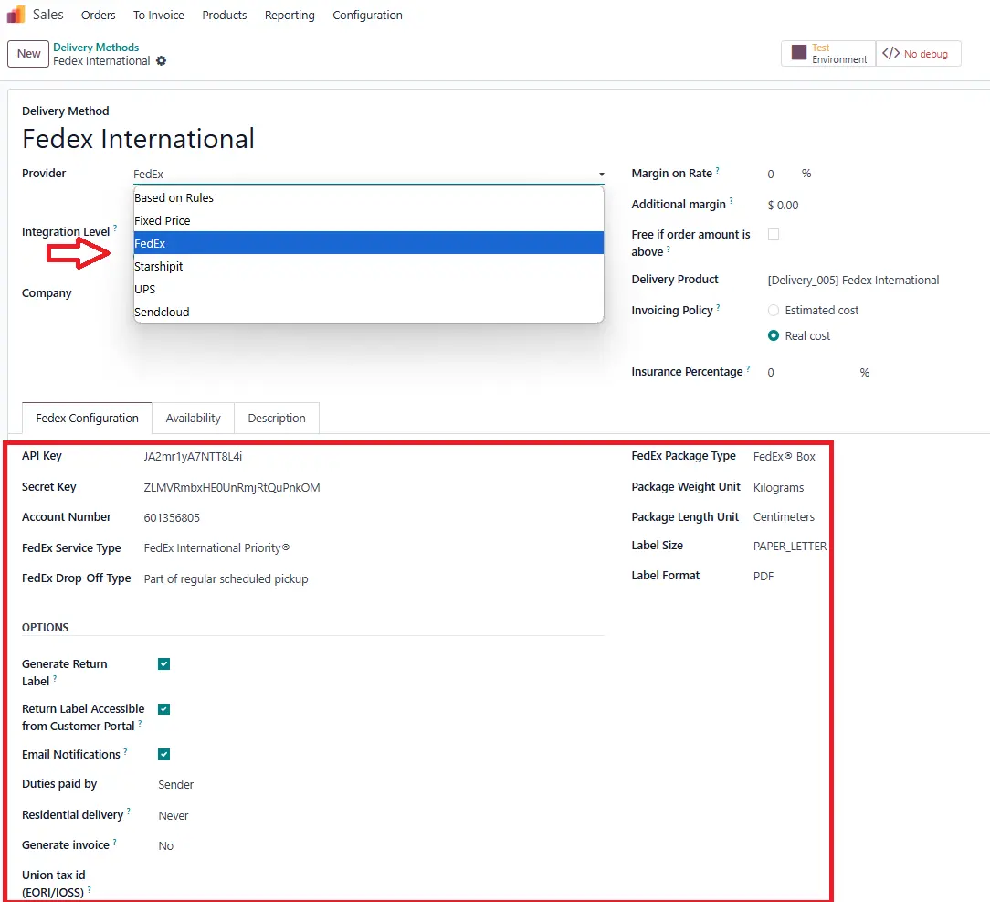Show help for Union tax id (EORI/IOSS)
The width and height of the screenshot is (990, 902).
pos(90,888)
